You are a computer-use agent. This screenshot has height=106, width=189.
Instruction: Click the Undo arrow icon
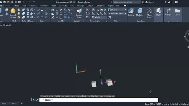coord(23,2)
